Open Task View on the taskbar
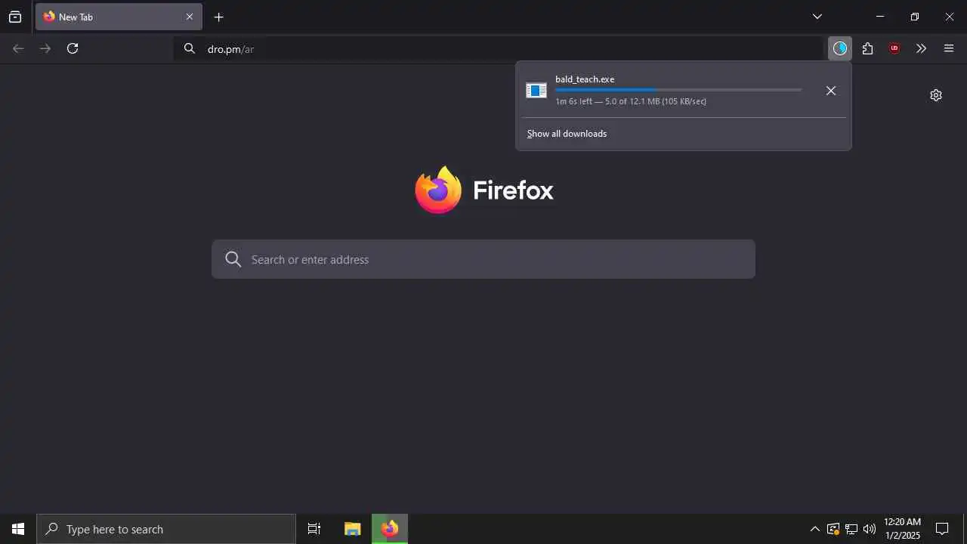Image resolution: width=967 pixels, height=544 pixels. (x=314, y=529)
